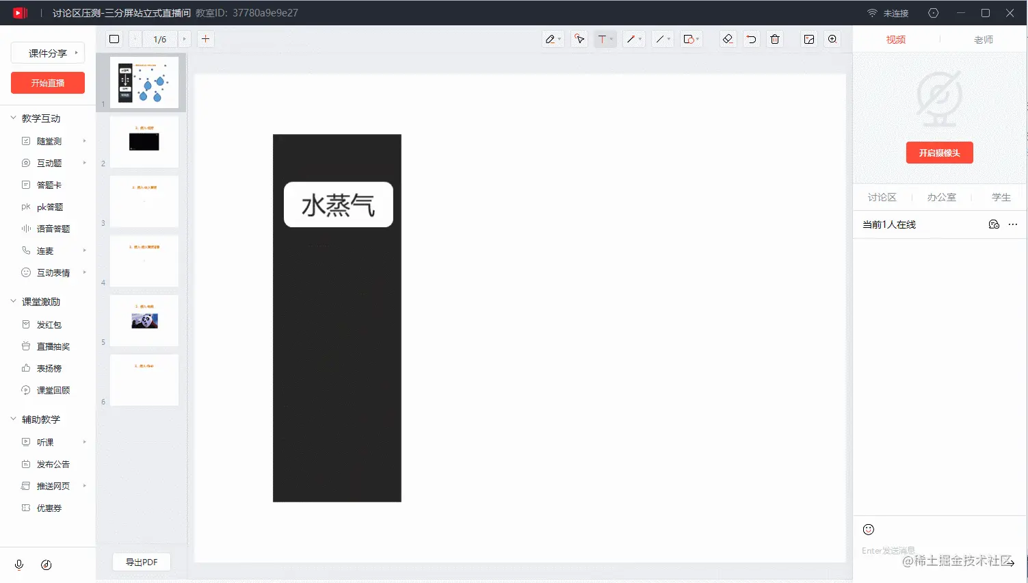The width and height of the screenshot is (1028, 583).
Task: Select the pen annotation tool
Action: click(551, 39)
